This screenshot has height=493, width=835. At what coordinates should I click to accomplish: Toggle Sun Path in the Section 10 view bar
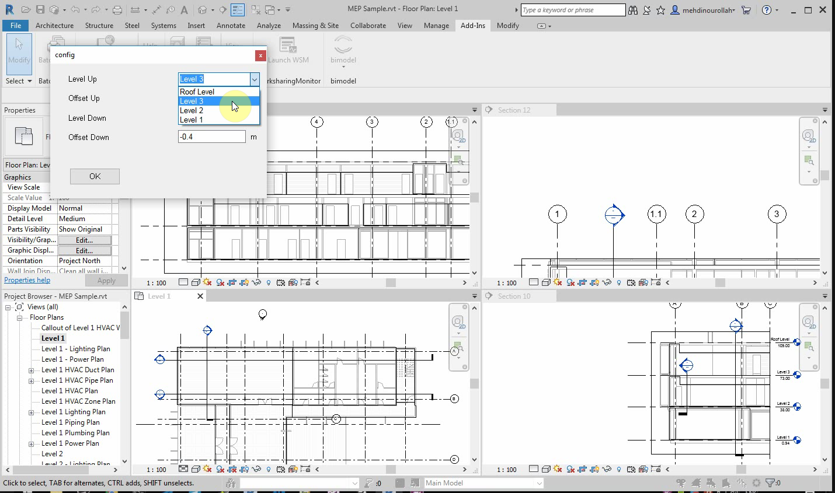[558, 469]
